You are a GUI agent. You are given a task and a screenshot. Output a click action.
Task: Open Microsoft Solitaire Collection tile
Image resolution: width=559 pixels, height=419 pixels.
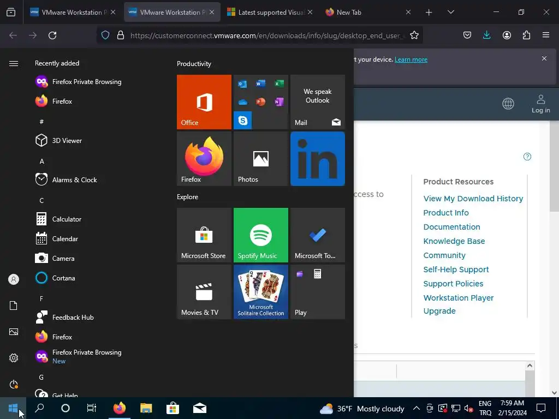pos(260,292)
